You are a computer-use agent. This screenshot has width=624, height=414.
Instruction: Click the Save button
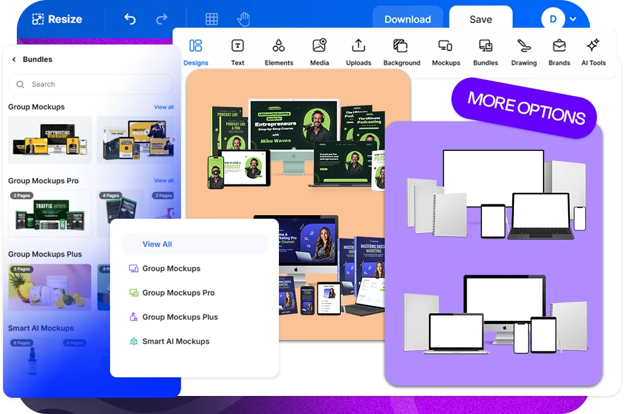(x=481, y=19)
